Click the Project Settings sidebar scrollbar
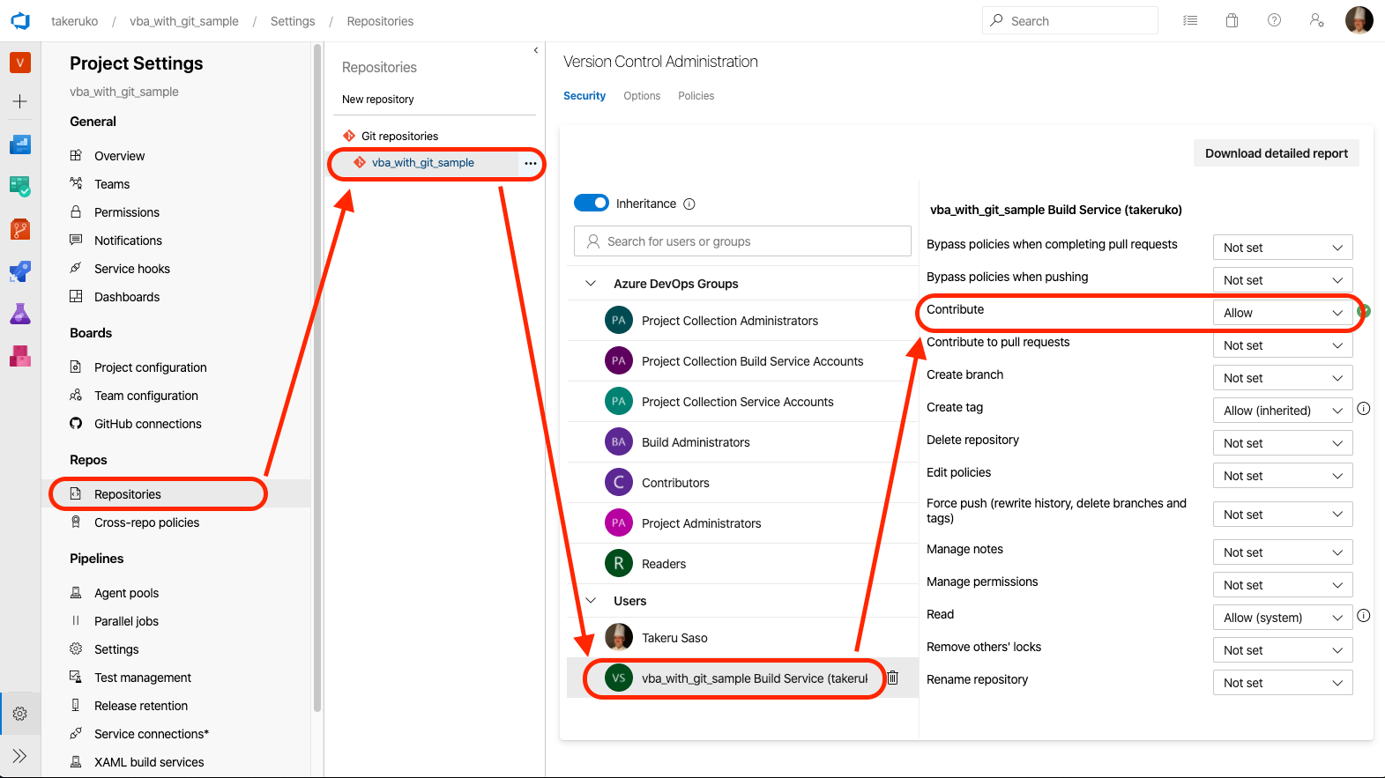1385x778 pixels. point(317,379)
